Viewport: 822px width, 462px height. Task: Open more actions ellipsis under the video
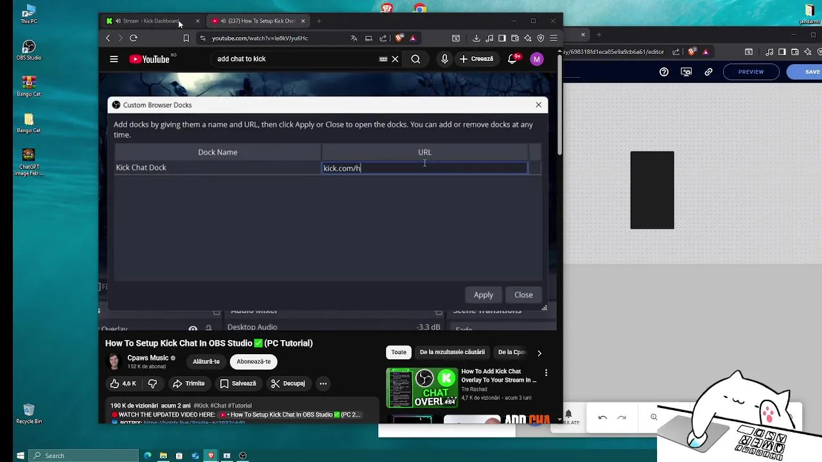point(323,383)
